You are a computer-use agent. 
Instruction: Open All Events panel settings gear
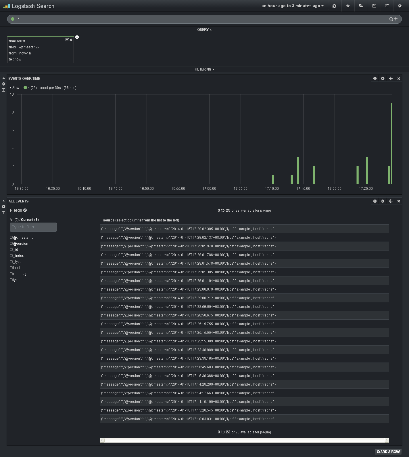coord(383,201)
